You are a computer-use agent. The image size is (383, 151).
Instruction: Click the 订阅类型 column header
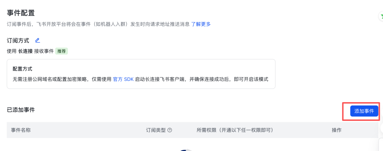pyautogui.click(x=156, y=130)
